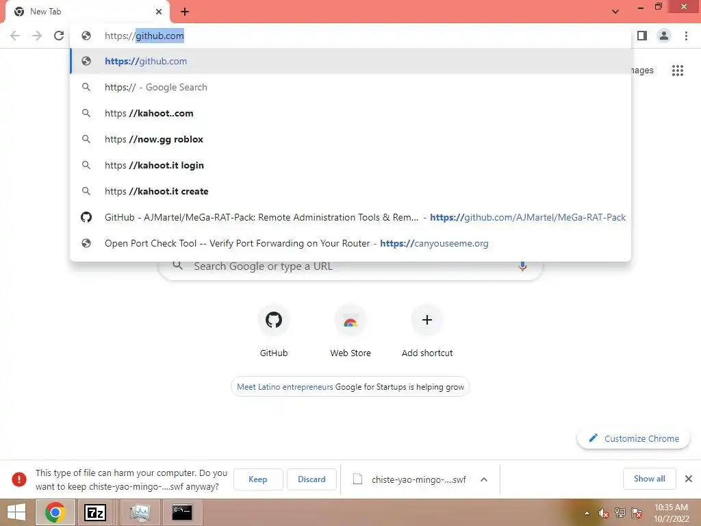Viewport: 701px width, 526px height.
Task: Click the address bar URL text
Action: click(144, 36)
